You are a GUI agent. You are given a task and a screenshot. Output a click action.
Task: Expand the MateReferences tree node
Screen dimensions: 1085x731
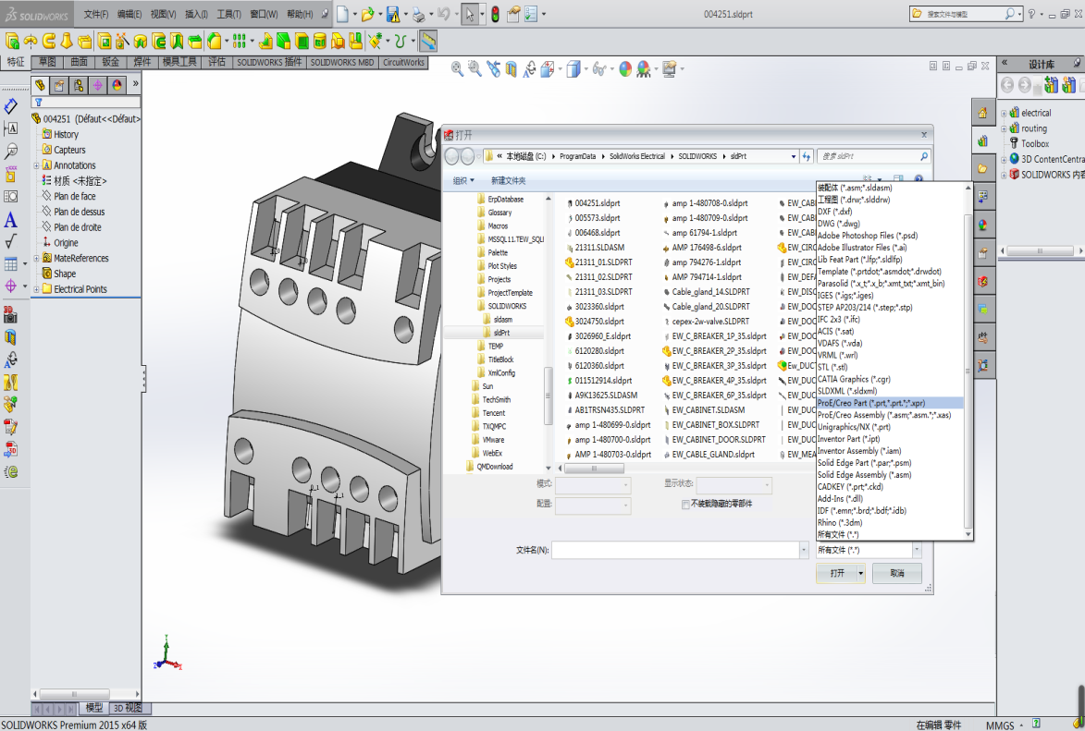point(36,258)
